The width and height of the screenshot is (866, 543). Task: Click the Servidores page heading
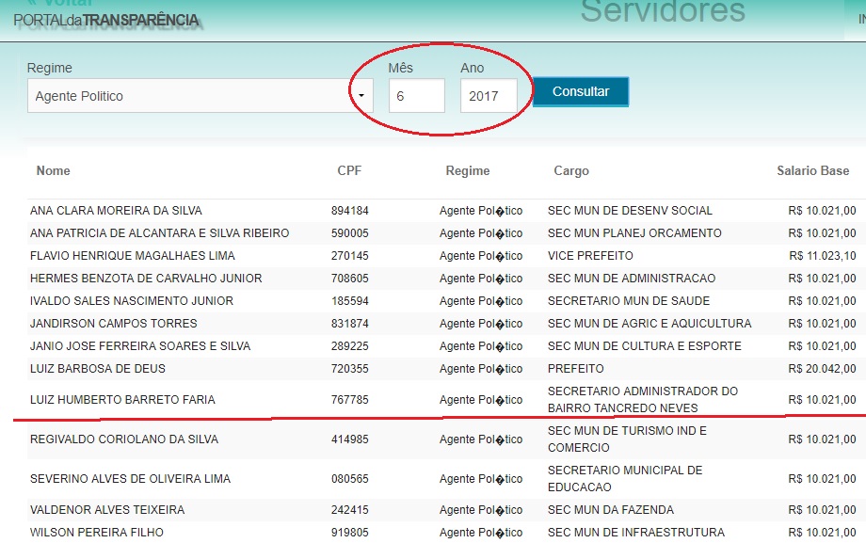[x=662, y=12]
